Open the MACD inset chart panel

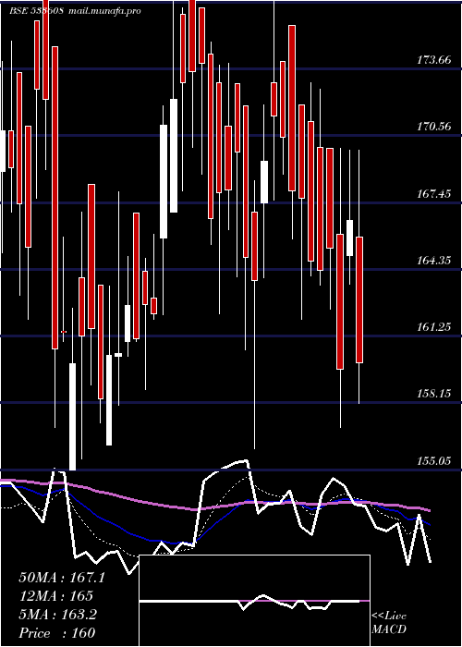pos(254,601)
